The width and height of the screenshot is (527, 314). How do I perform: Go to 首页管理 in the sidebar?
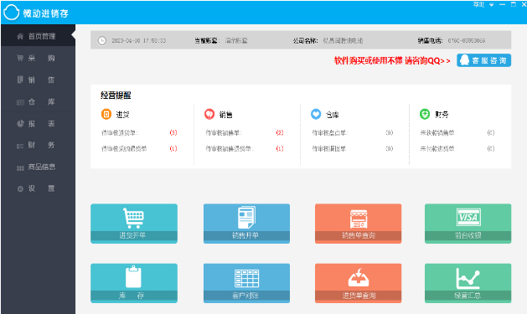coord(38,36)
